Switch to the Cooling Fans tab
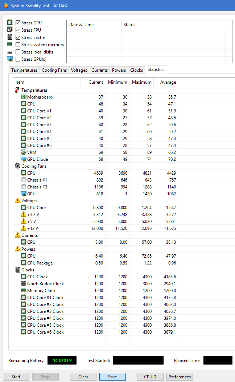The height and width of the screenshot is (382, 235). pos(54,70)
